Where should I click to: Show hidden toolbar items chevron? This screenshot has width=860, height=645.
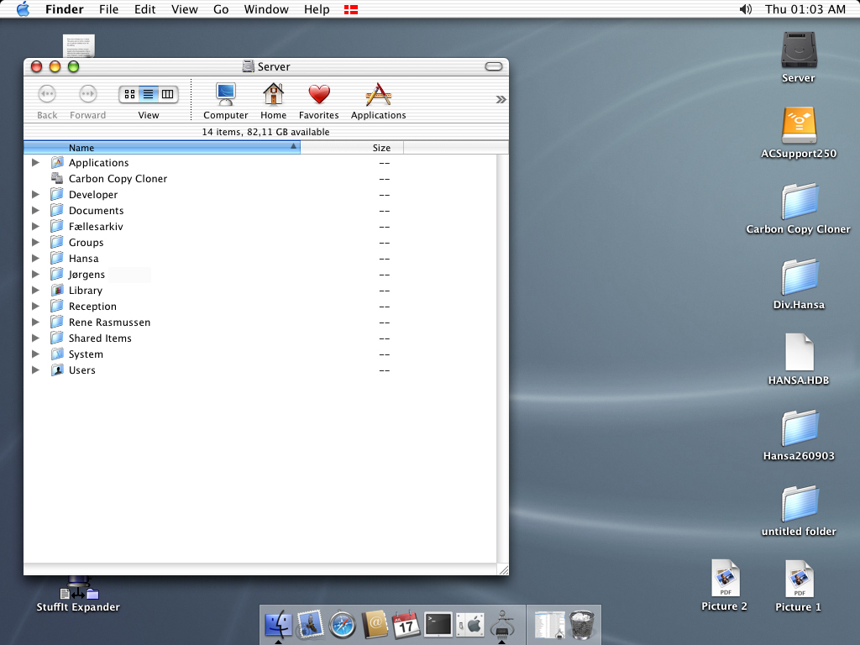[501, 99]
